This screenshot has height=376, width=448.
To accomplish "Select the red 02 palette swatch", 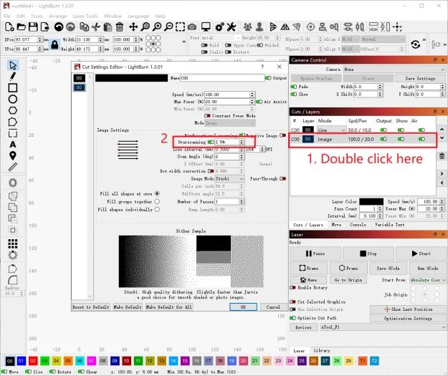I will pos(33,361).
